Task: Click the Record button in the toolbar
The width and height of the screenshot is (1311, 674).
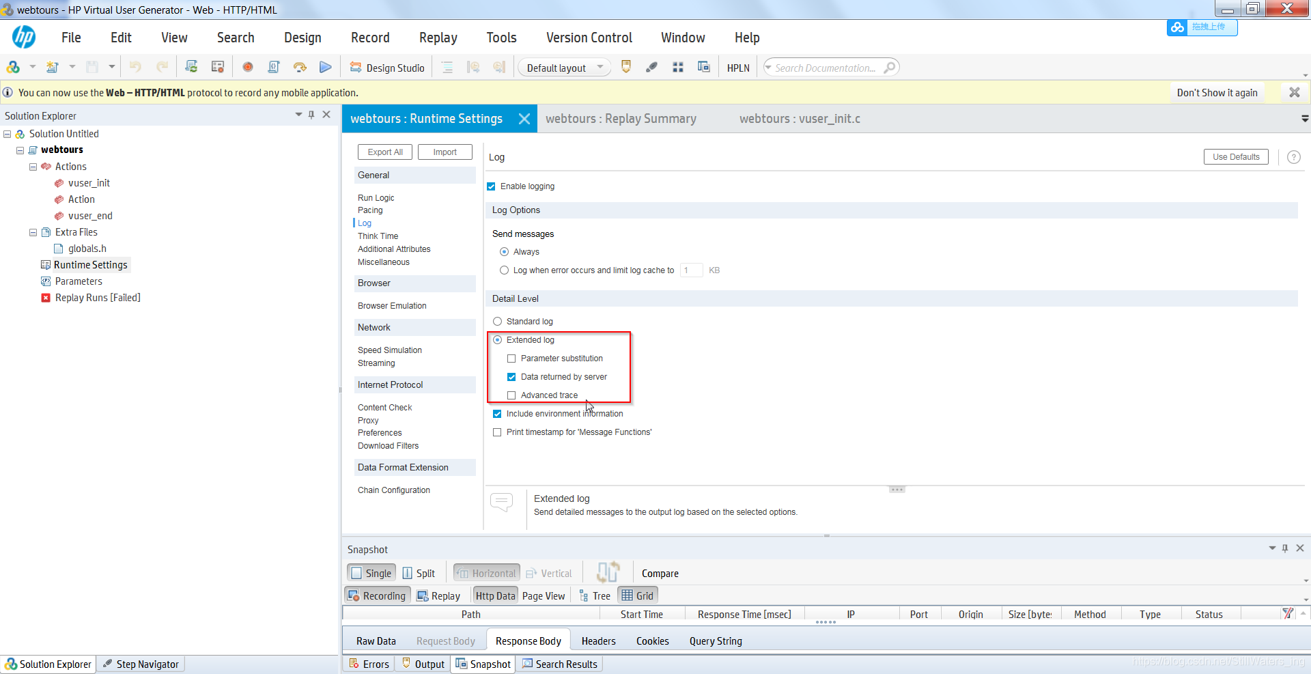Action: (x=248, y=67)
